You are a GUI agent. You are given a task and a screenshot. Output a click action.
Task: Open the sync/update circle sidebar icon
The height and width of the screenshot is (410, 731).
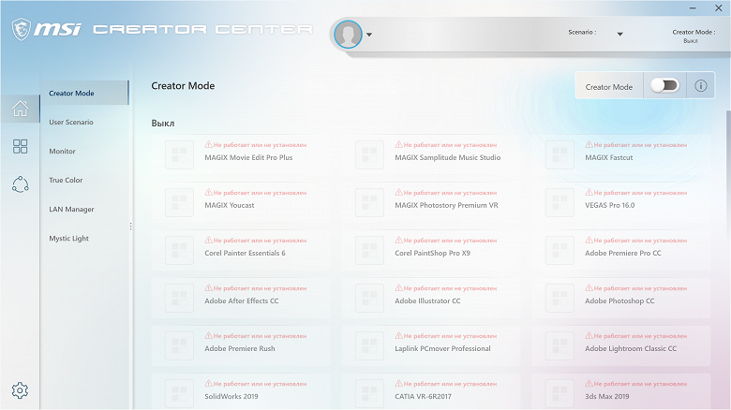(x=20, y=184)
